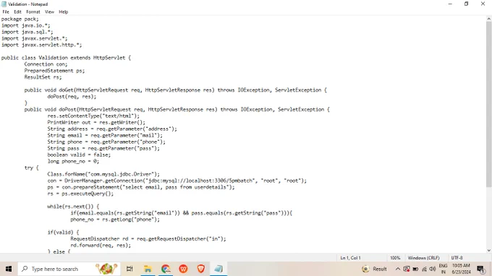Click the 'long phone_no = 0;' line
The image size is (492, 276).
73,161
